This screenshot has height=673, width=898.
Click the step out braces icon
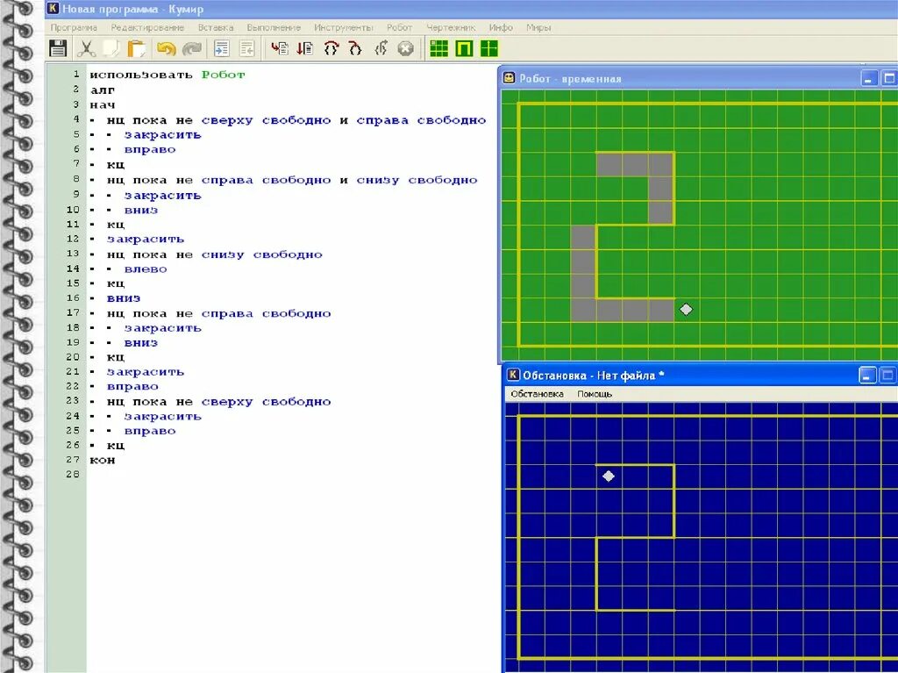coord(381,49)
